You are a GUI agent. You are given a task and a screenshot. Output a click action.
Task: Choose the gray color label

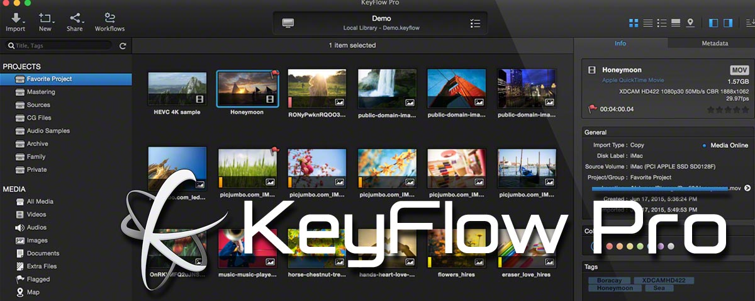click(671, 246)
